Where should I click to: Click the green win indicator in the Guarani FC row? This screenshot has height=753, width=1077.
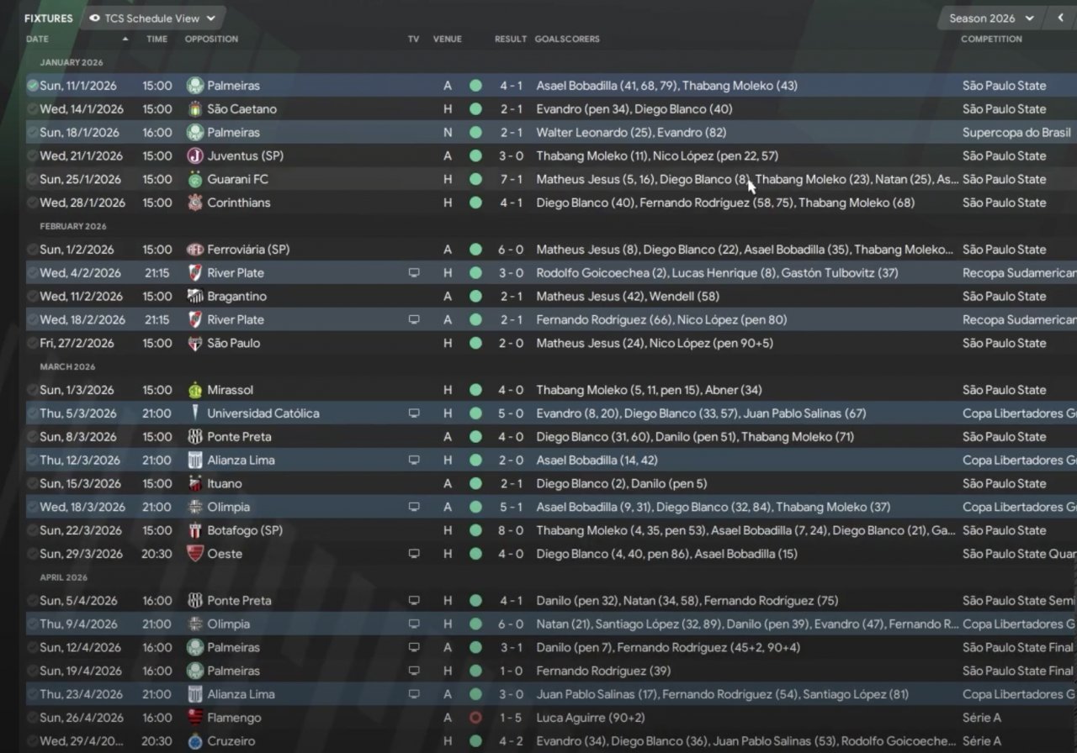pos(475,180)
